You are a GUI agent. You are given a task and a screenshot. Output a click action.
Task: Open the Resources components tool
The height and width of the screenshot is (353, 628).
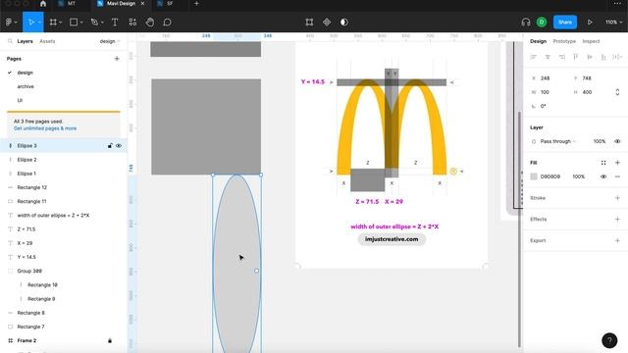(132, 23)
